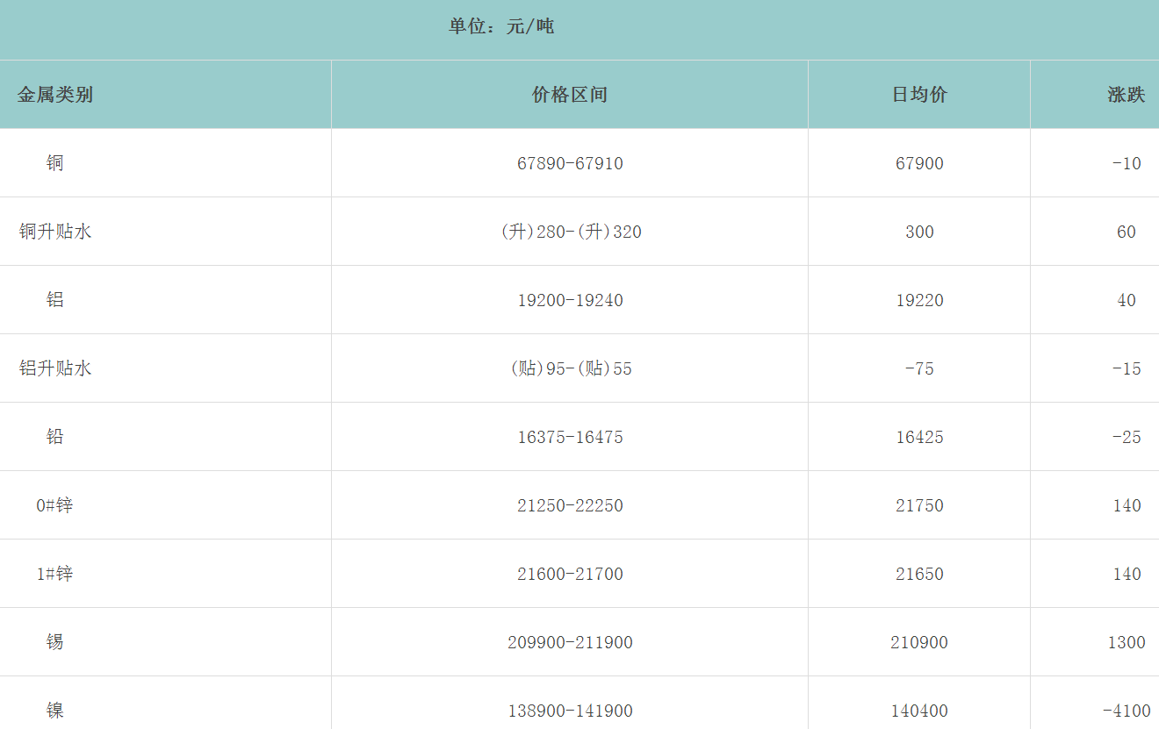Click the copper price range 67890-67910
The height and width of the screenshot is (729, 1159).
[x=570, y=163]
